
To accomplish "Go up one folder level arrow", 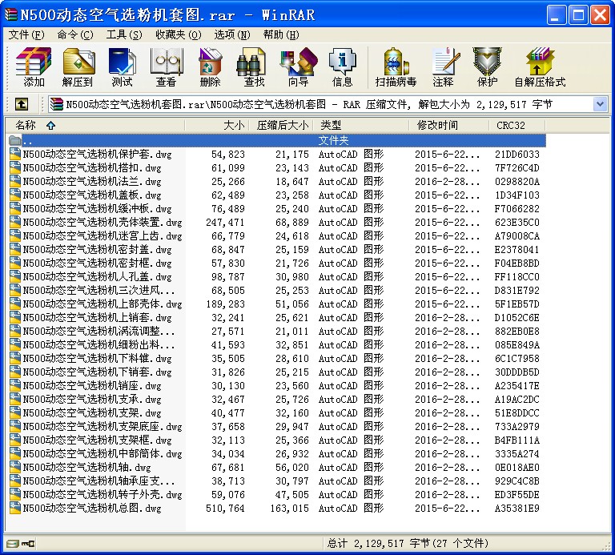I will tap(21, 104).
